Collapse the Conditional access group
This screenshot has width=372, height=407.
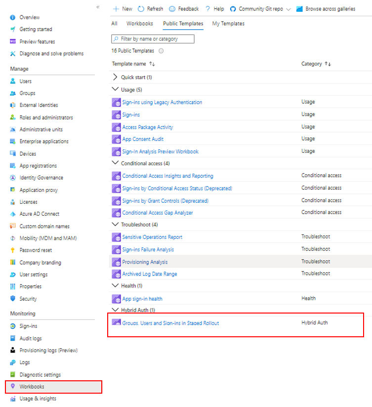(x=115, y=163)
